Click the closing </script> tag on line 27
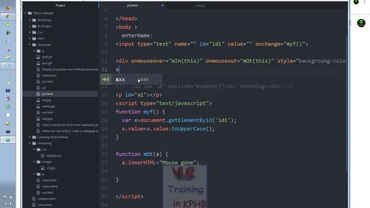 (129, 196)
